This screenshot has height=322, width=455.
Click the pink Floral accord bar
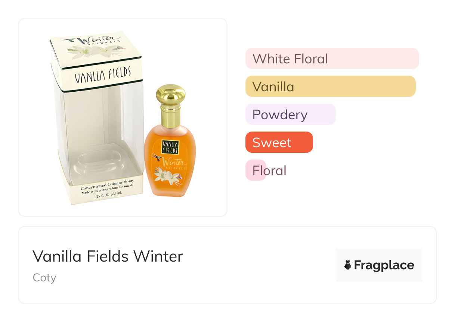256,170
